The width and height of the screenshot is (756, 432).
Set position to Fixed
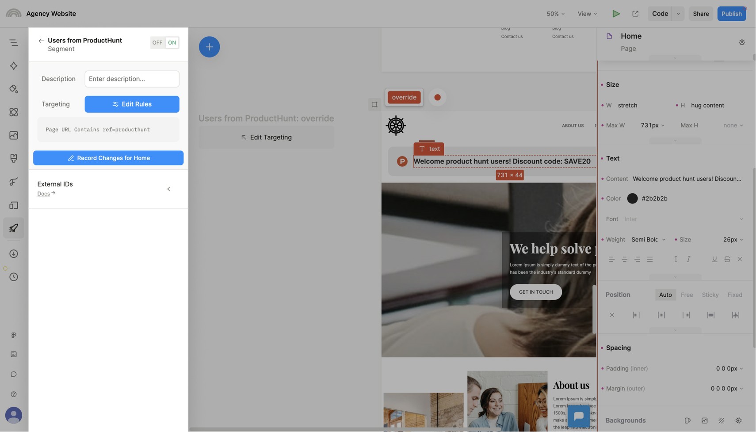(735, 295)
